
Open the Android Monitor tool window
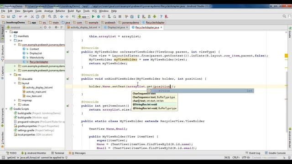tap(34, 153)
